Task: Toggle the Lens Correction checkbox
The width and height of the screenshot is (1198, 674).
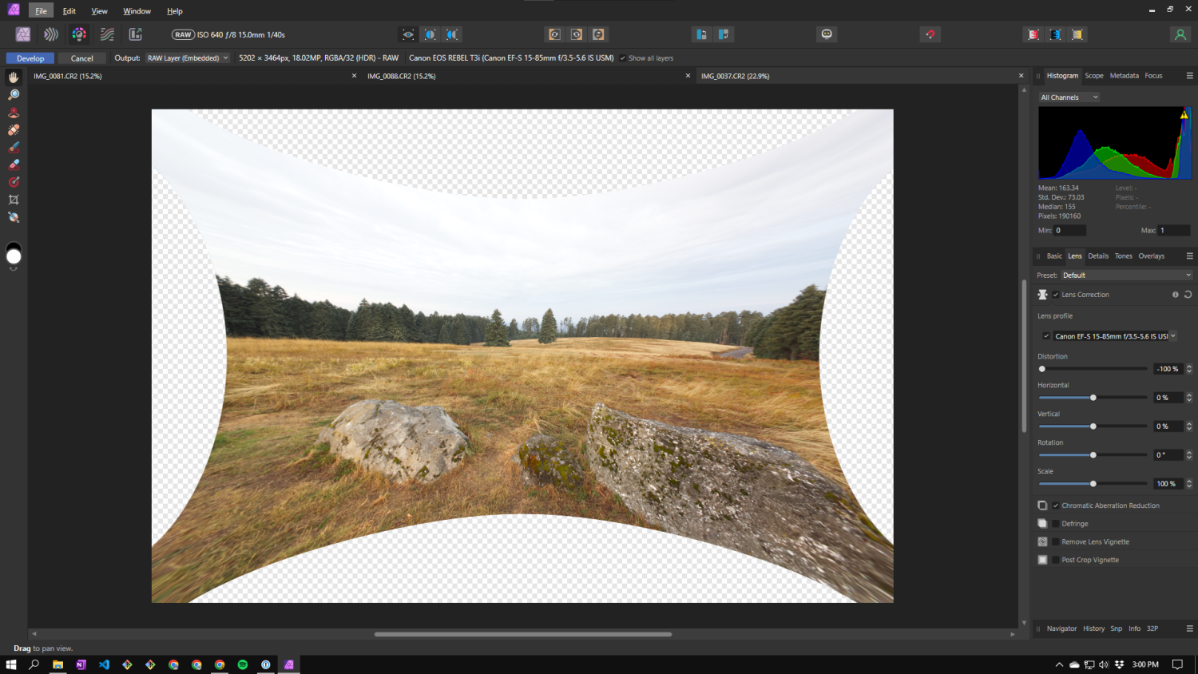Action: click(1055, 294)
